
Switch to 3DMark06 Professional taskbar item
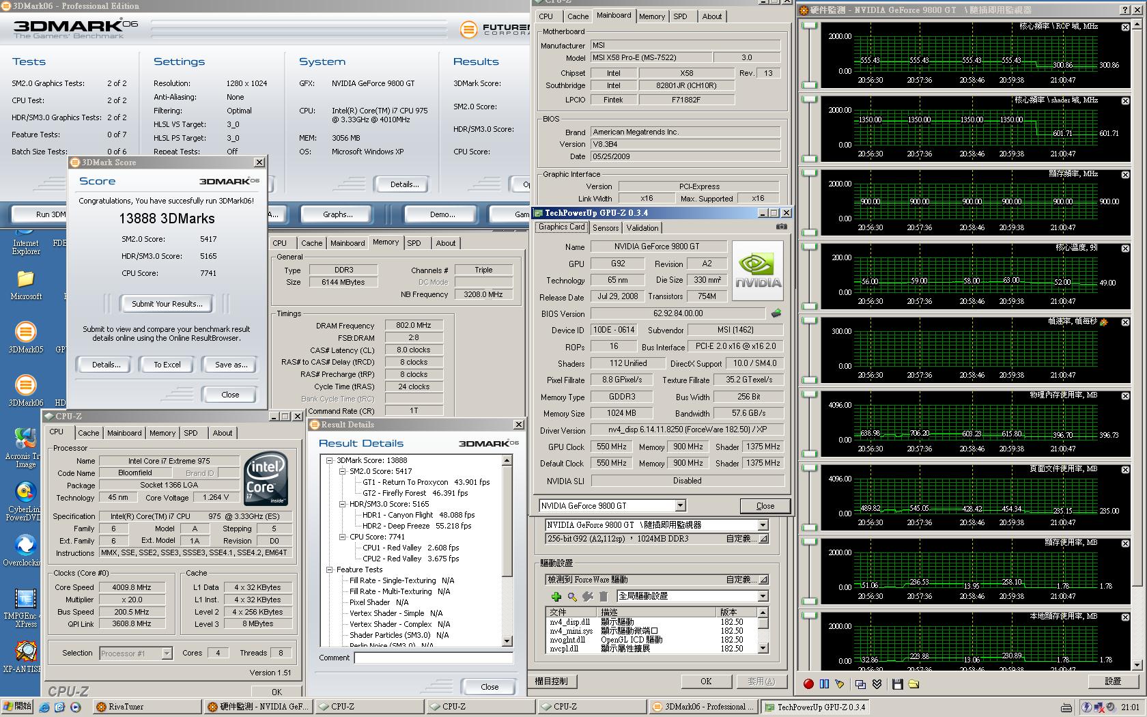pos(703,707)
